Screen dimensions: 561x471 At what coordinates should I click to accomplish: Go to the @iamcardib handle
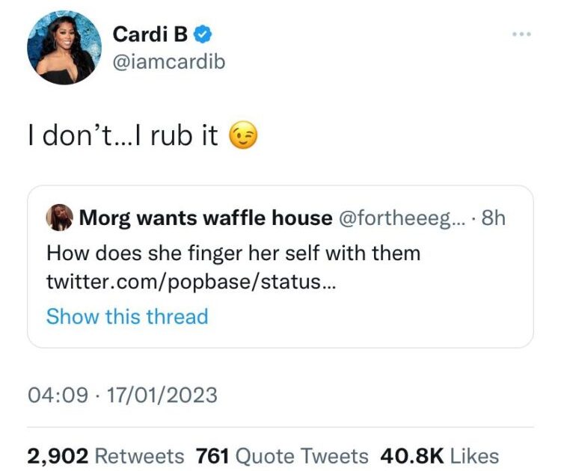168,62
